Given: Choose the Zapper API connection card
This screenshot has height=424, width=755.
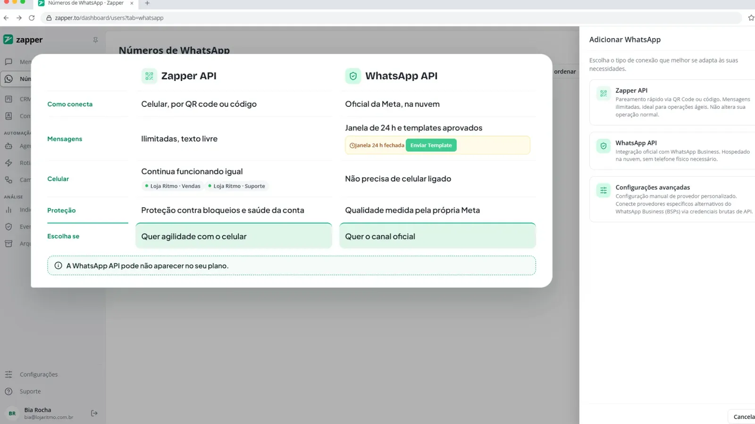Looking at the screenshot, I should [x=672, y=102].
